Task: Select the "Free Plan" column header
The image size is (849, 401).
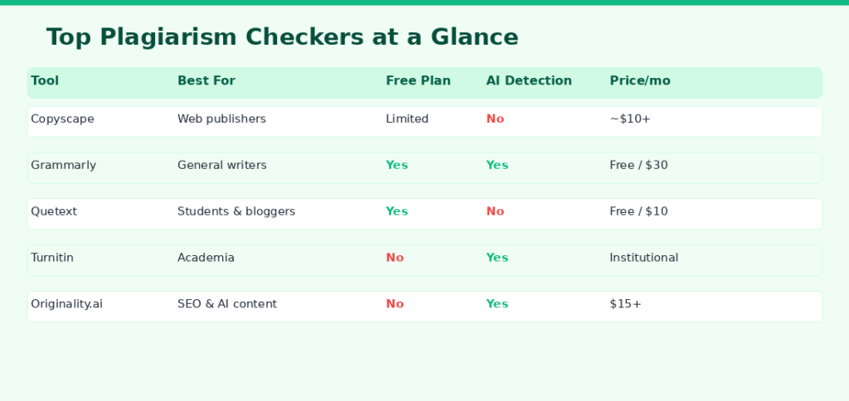Action: (x=418, y=81)
